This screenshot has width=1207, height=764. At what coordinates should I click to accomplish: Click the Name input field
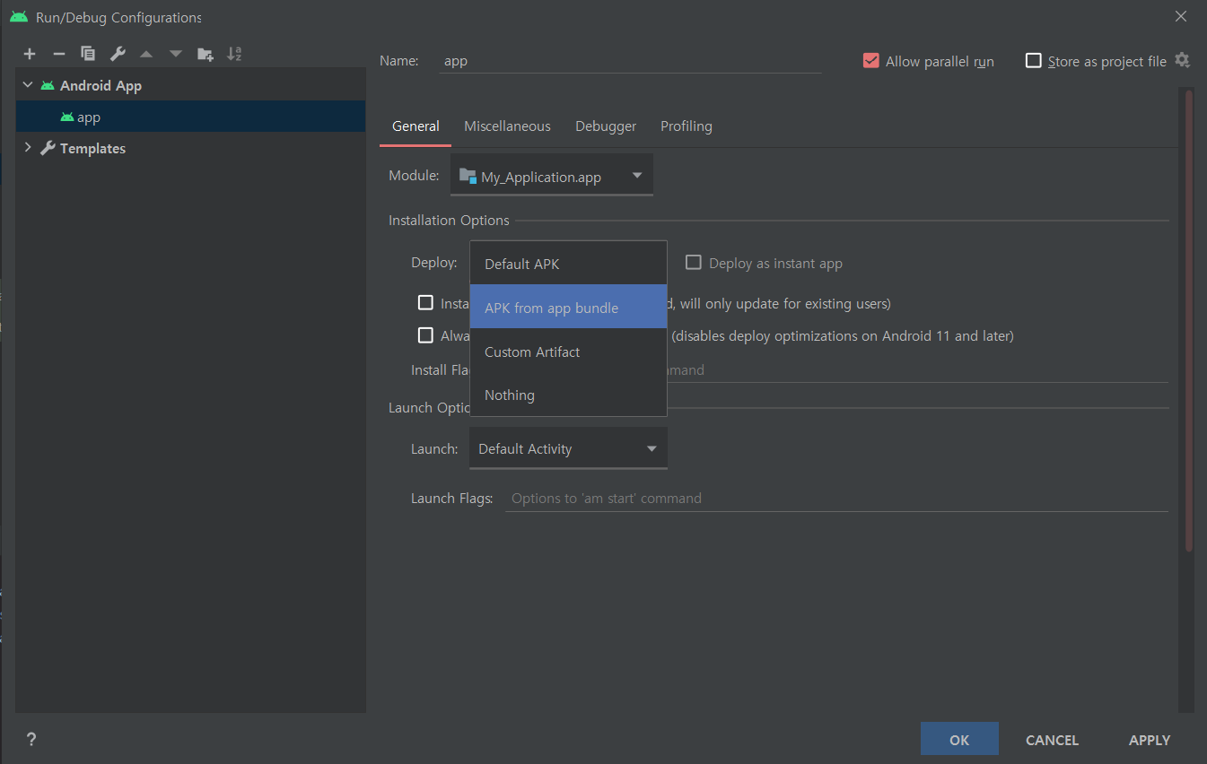click(631, 61)
